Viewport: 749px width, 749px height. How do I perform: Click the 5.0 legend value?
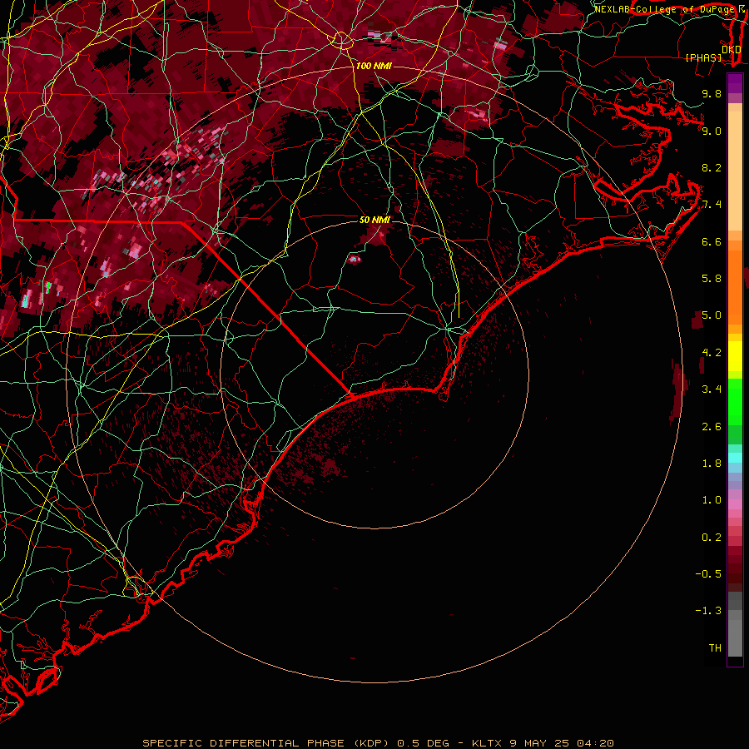point(712,315)
